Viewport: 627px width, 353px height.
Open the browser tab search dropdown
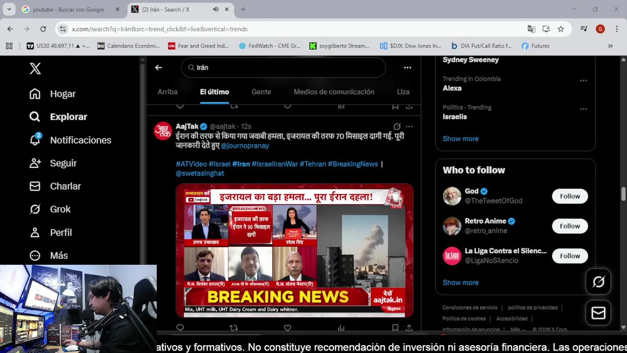[9, 9]
